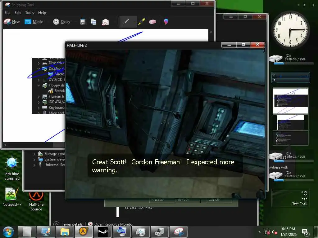
Task: Click the Fewer details collapse arrow icon
Action: point(56,224)
